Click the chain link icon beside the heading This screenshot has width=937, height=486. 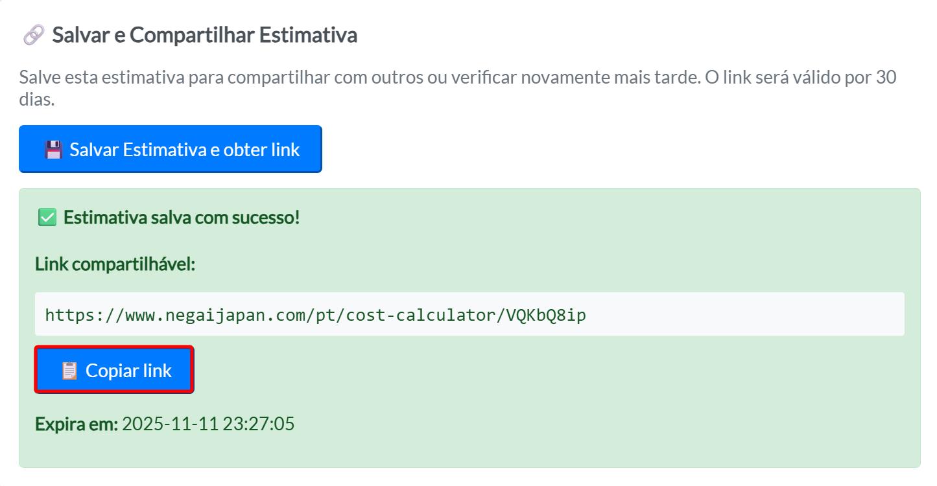pos(33,35)
